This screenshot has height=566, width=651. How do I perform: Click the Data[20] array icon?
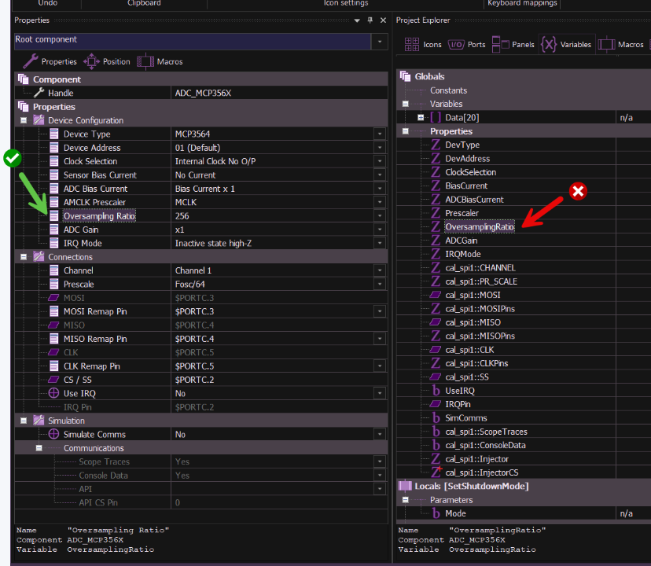coord(436,117)
